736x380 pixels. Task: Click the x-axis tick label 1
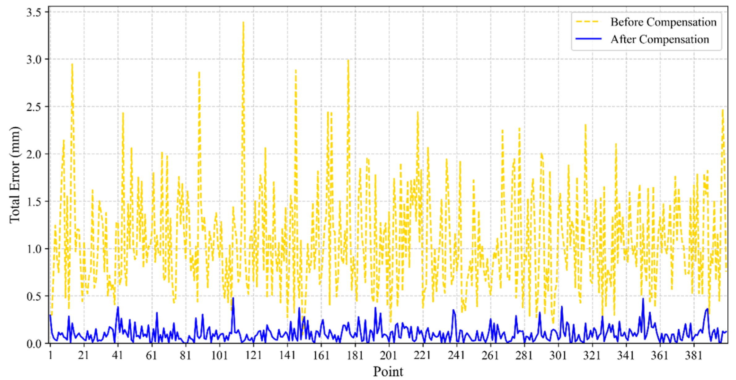pyautogui.click(x=50, y=356)
